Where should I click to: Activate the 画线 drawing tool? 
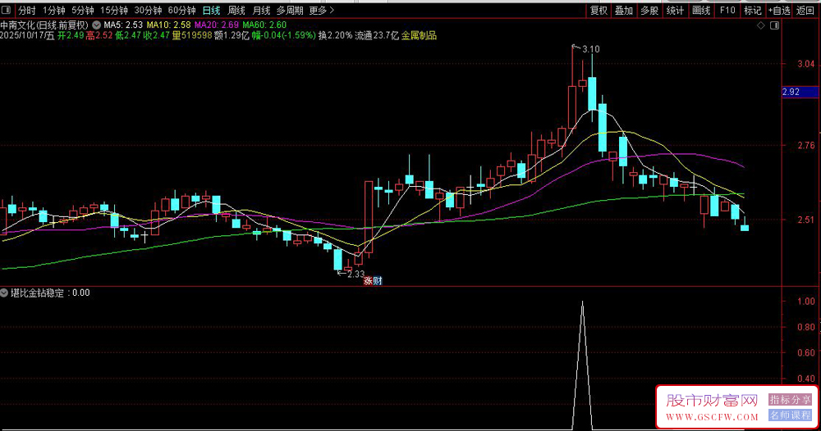coord(701,11)
